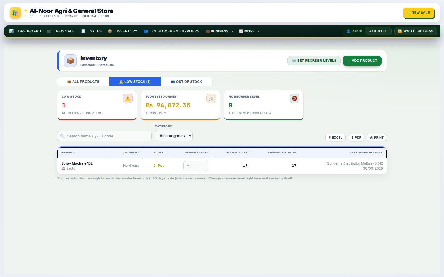
Task: Print the low stock list
Action: [377, 137]
